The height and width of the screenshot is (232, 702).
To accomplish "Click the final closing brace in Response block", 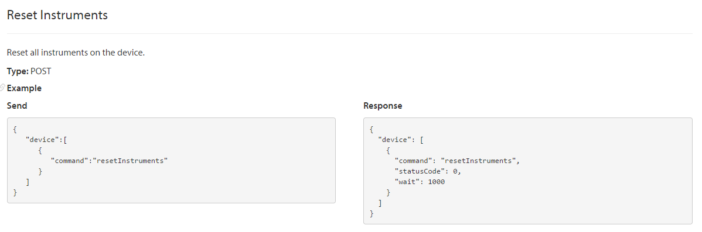I will (x=372, y=214).
